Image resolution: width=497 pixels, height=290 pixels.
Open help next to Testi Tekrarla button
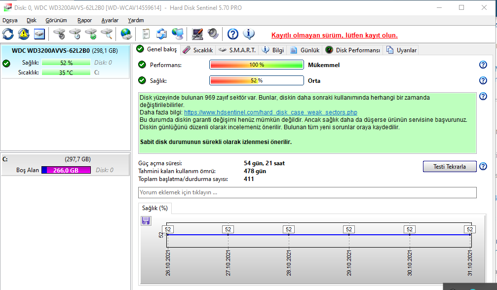tap(483, 166)
